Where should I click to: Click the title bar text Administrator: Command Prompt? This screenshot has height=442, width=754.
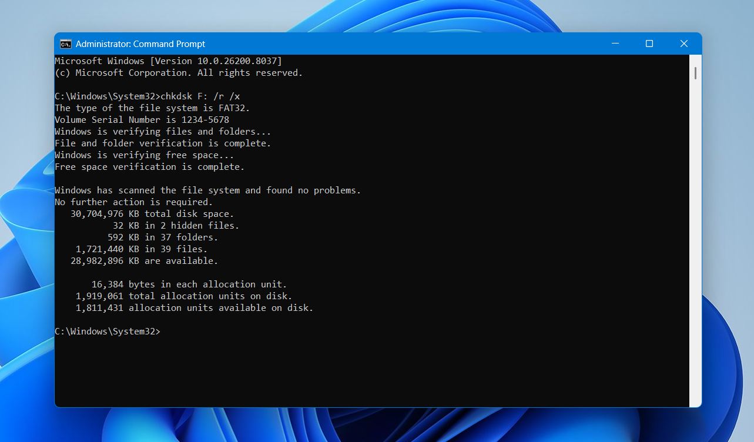[140, 43]
